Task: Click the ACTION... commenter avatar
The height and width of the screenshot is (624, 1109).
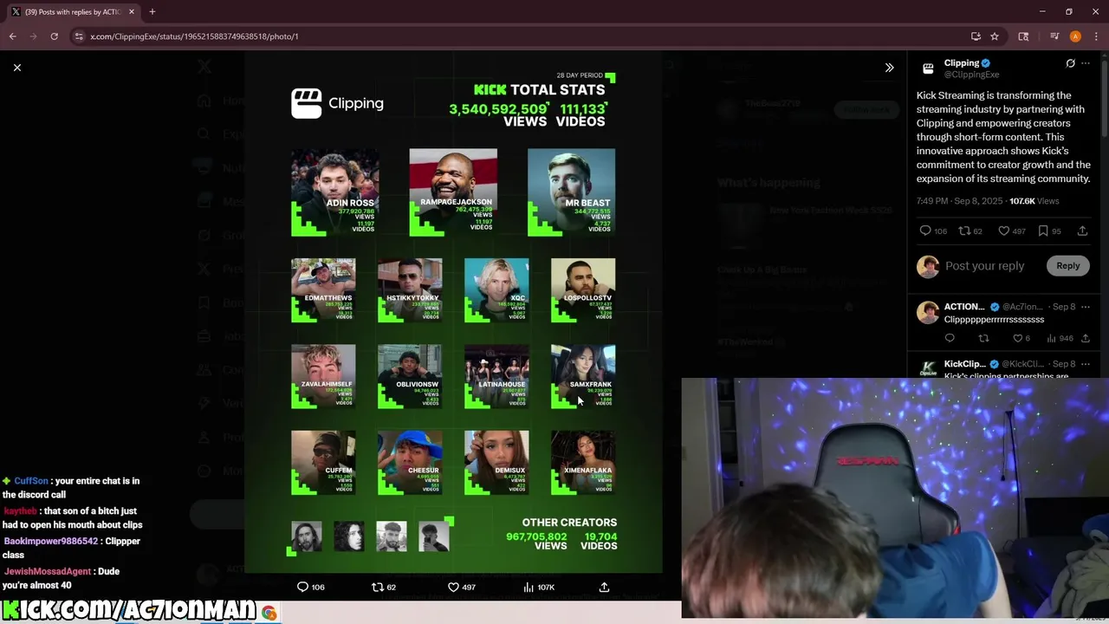Action: [x=928, y=312]
